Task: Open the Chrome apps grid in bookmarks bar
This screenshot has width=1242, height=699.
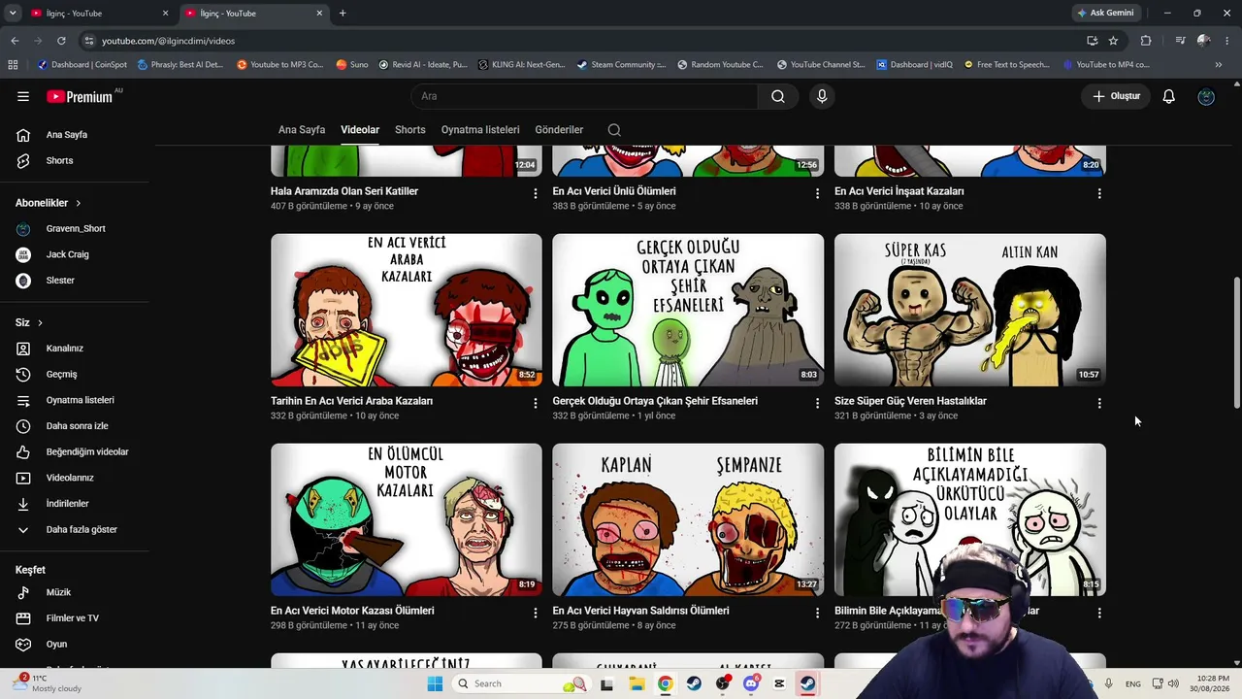Action: [13, 65]
